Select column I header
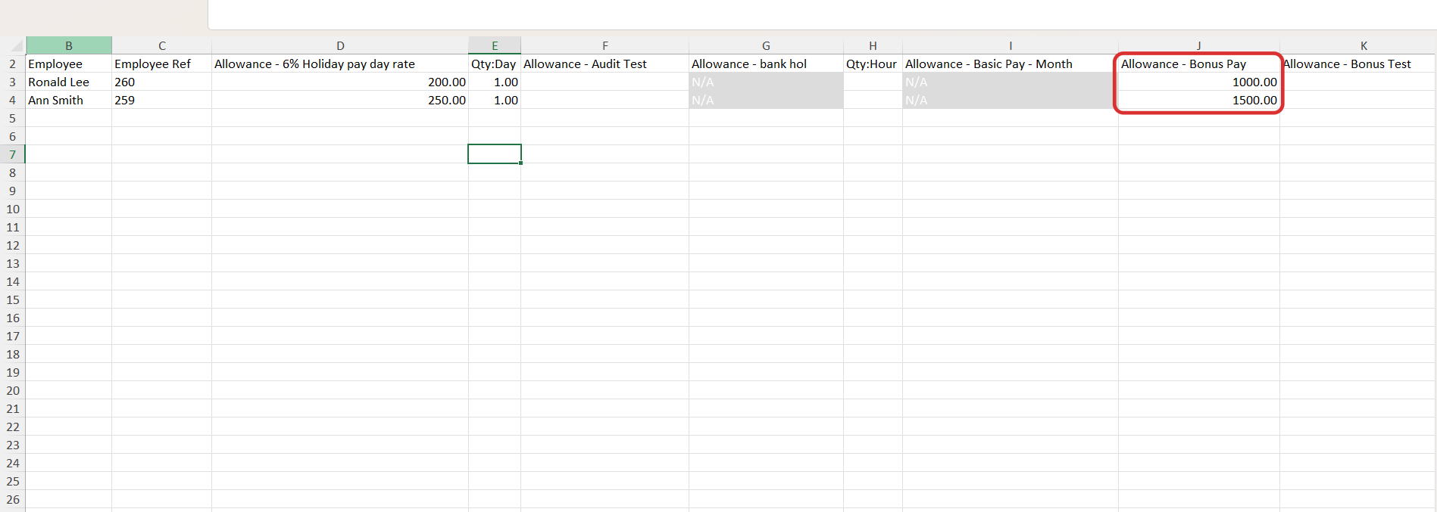This screenshot has width=1437, height=512. point(1011,45)
